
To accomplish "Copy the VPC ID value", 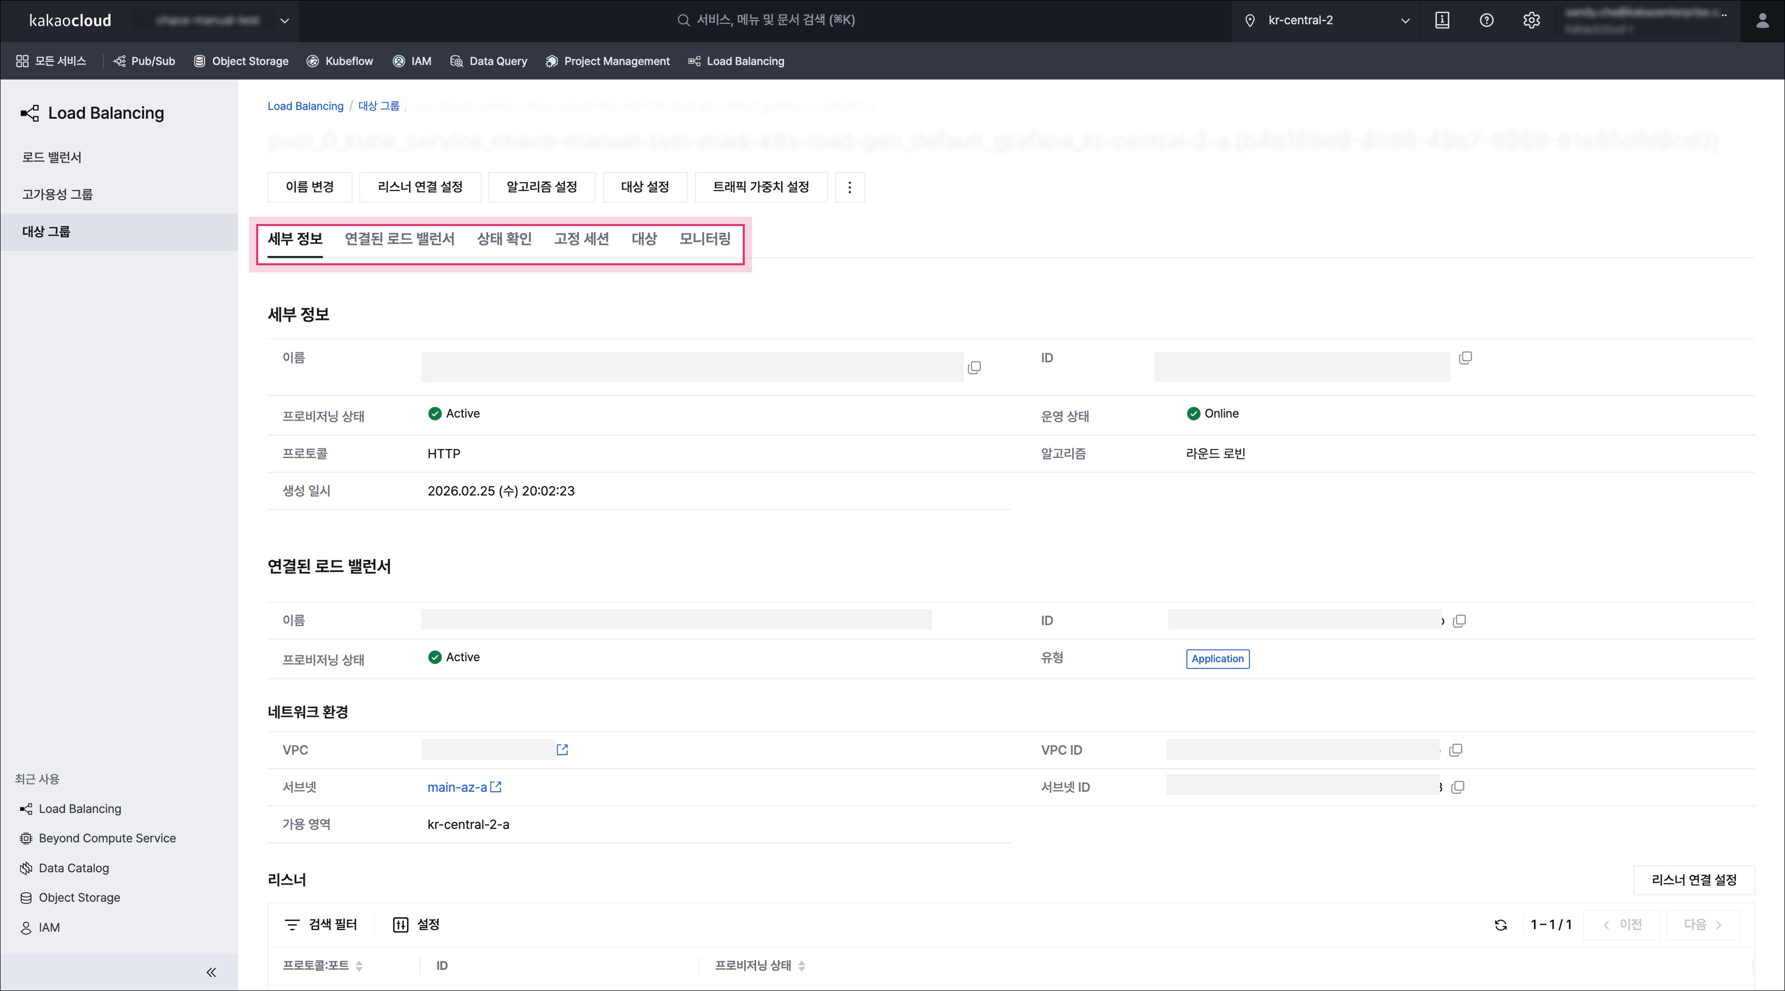I will pyautogui.click(x=1456, y=750).
